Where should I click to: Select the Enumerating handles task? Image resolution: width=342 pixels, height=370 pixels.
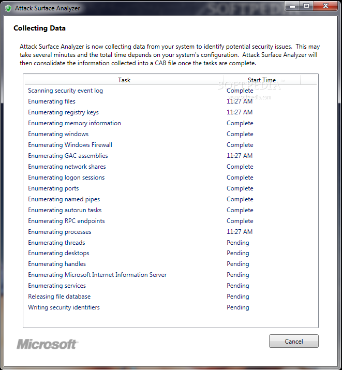coord(171,264)
